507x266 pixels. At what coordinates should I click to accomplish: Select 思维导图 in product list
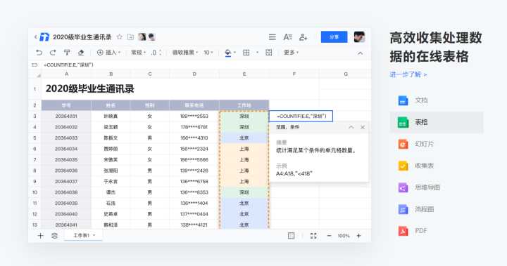pyautogui.click(x=437, y=187)
